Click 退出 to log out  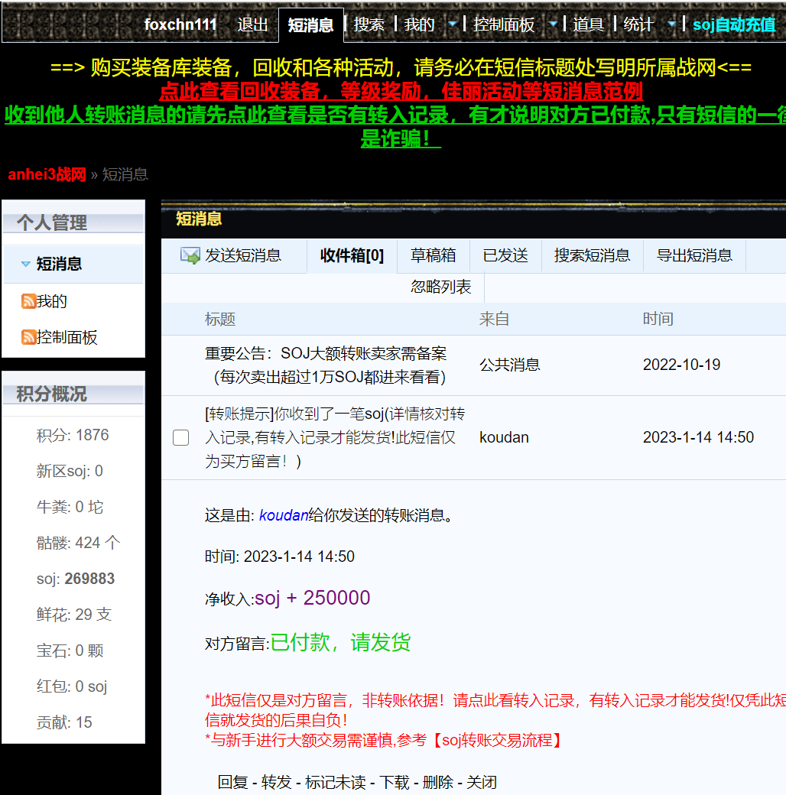(x=252, y=24)
